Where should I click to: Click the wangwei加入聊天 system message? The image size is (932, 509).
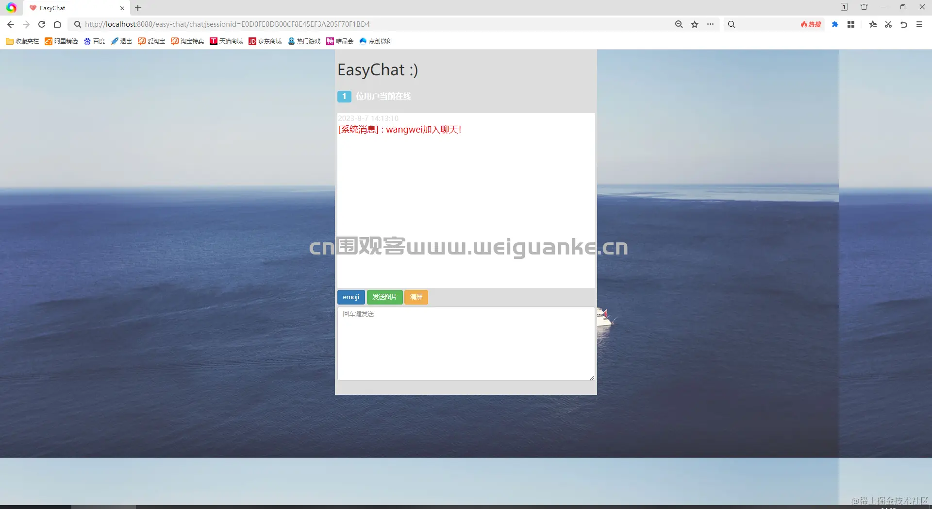[399, 130]
